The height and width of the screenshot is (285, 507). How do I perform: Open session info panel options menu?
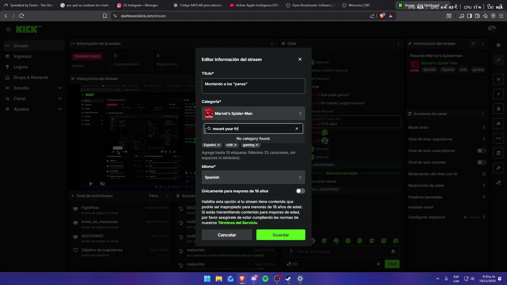point(272,44)
